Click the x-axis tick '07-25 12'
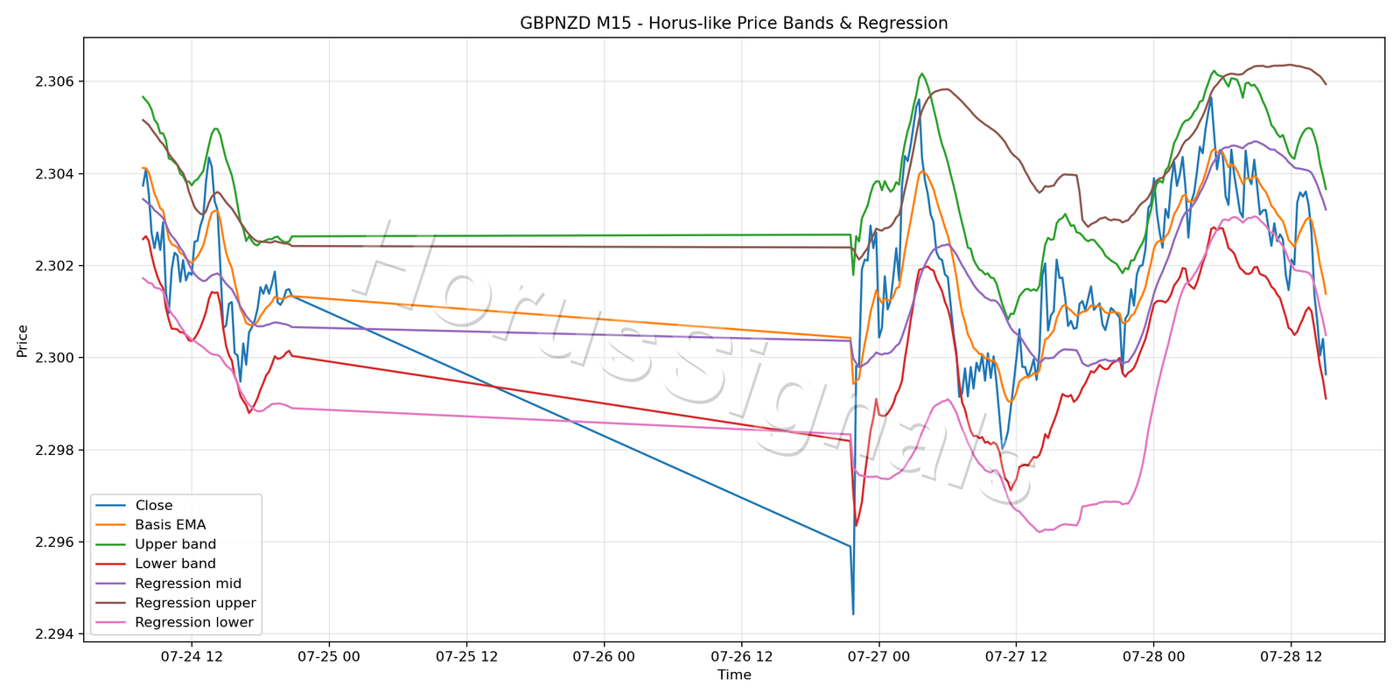This screenshot has width=1400, height=700. coord(466,656)
